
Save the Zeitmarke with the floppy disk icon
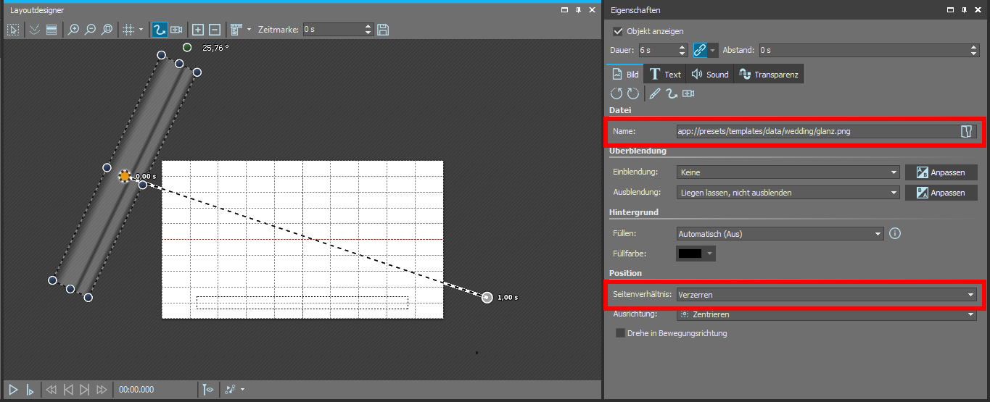point(383,30)
